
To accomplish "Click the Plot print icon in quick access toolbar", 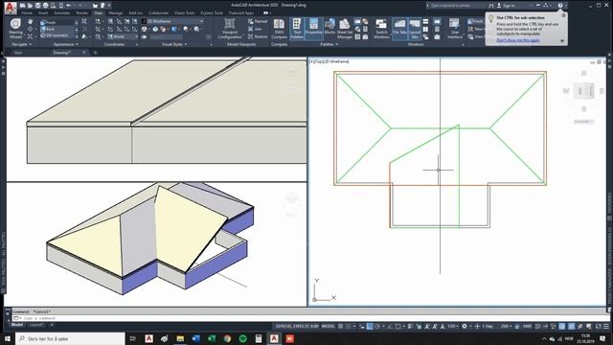I will [x=45, y=6].
